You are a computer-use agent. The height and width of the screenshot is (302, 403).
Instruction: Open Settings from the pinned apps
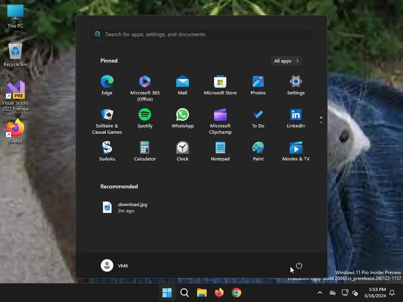296,85
